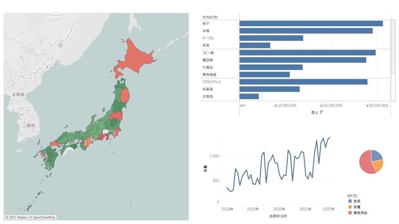Click the 電話機 bar
The image size is (399, 224).
pos(303,60)
